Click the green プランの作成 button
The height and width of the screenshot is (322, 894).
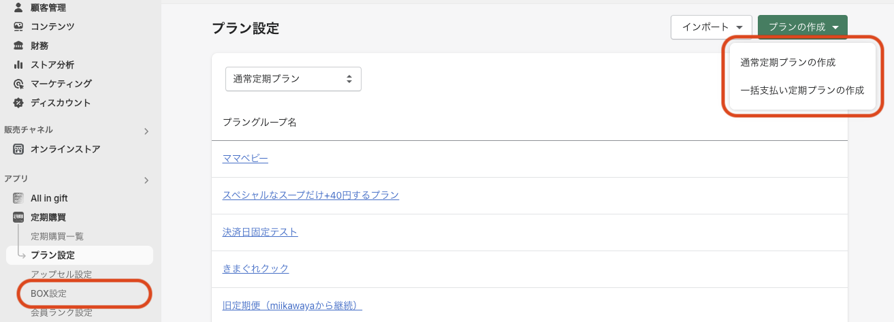tap(802, 27)
